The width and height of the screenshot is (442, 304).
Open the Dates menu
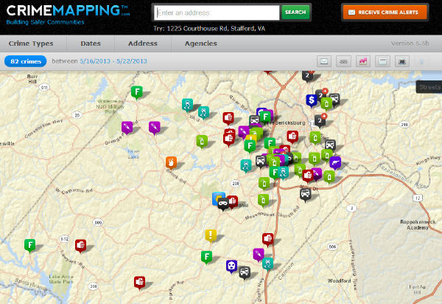[91, 44]
